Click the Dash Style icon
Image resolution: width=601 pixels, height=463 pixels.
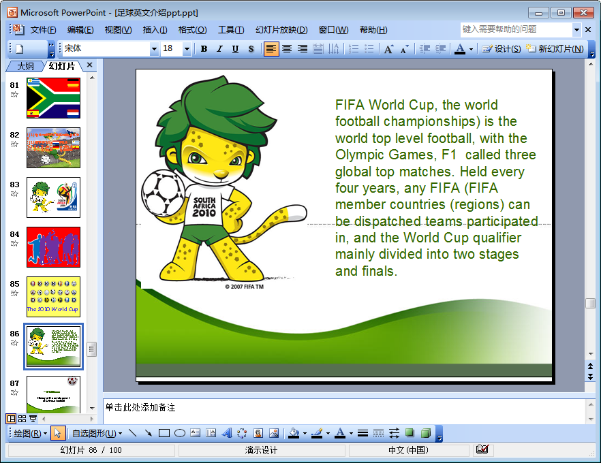378,433
